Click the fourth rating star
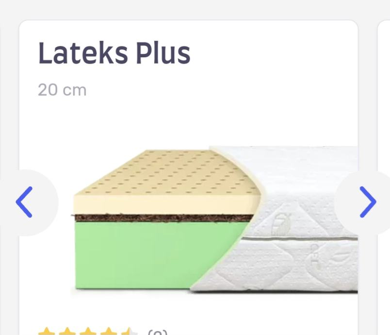The height and width of the screenshot is (335, 390). 109,332
